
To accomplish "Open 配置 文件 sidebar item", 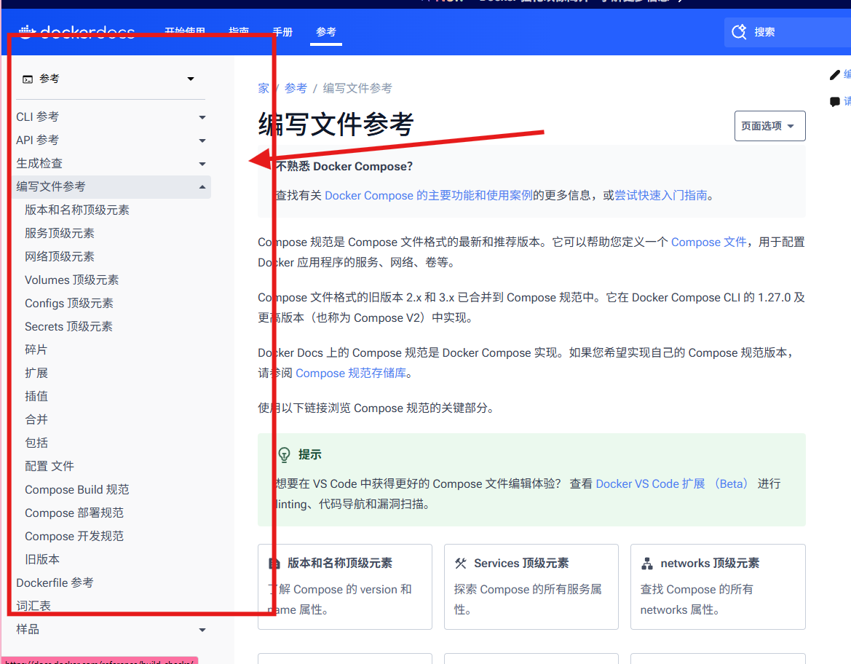I will [x=50, y=467].
